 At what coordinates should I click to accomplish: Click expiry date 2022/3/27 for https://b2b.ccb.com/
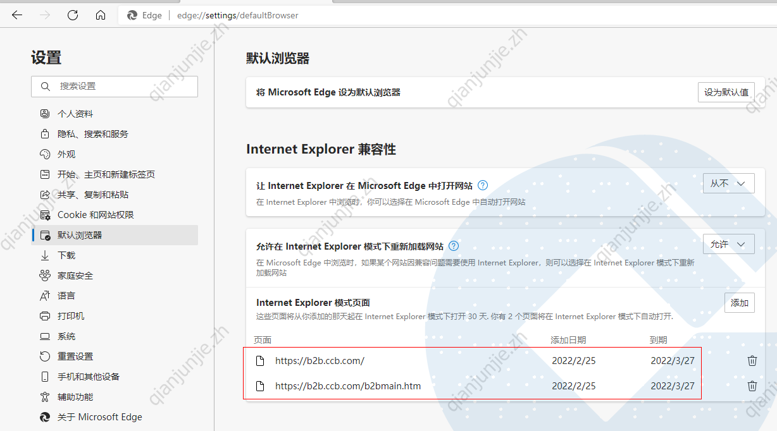click(673, 361)
